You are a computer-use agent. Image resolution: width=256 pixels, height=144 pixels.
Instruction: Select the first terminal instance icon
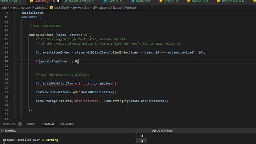tap(142, 136)
